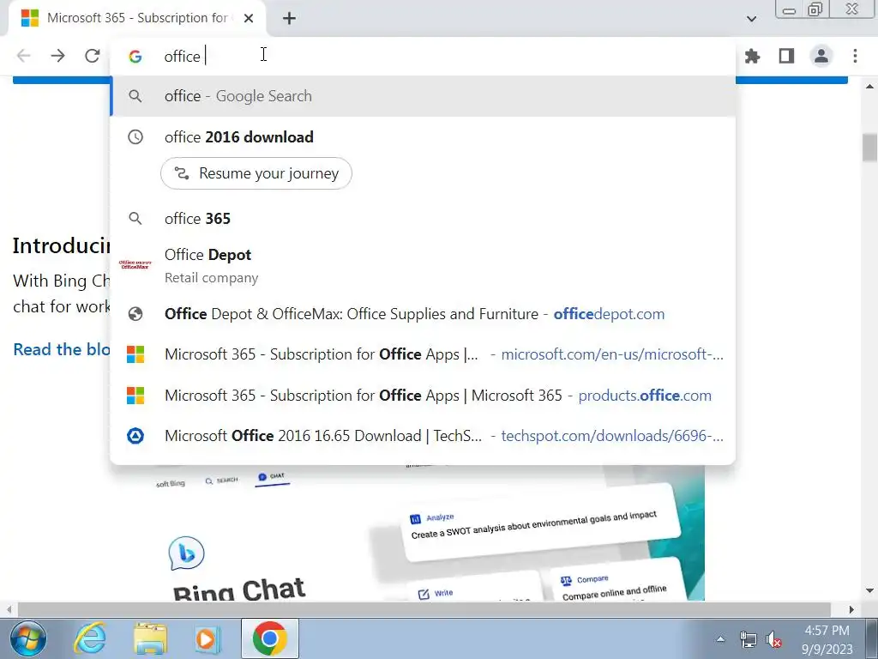Viewport: 878px width, 659px height.
Task: Click the Office Depot logo icon
Action: 135,264
